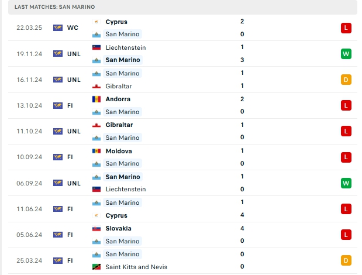Click the Moldova flag icon
This screenshot has width=362, height=275.
(96, 151)
